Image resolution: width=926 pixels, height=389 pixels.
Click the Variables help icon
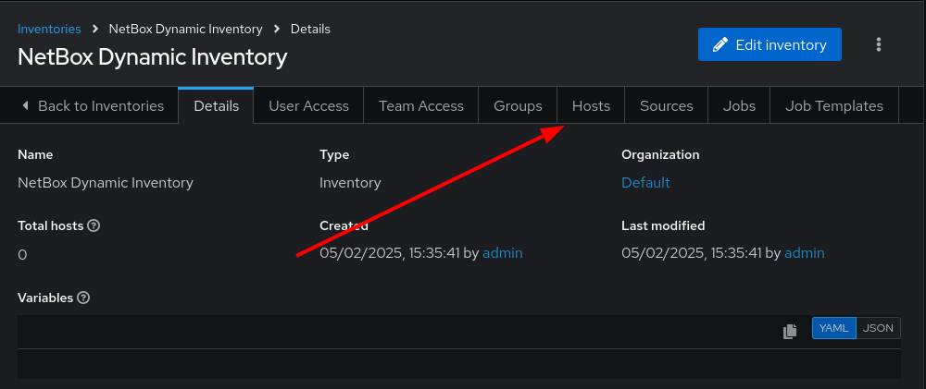83,298
